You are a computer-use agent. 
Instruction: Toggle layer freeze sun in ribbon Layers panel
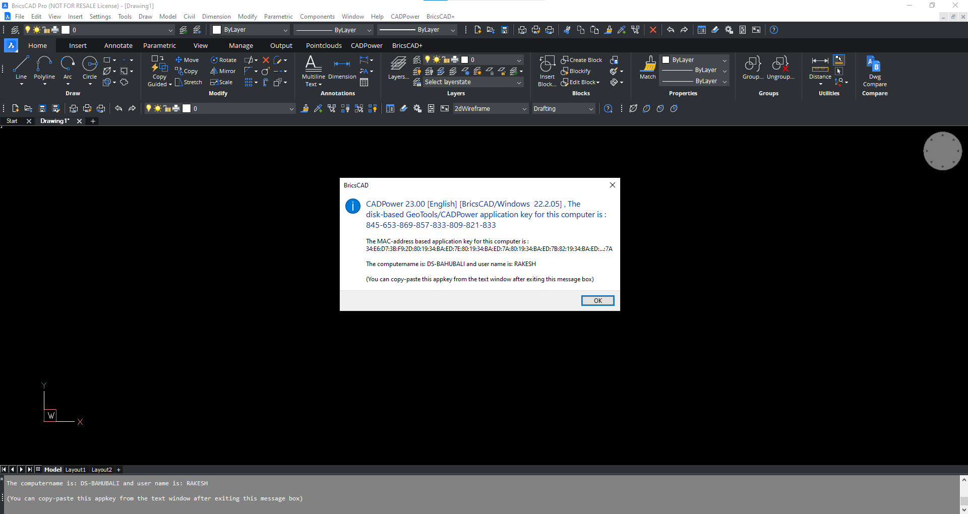436,59
